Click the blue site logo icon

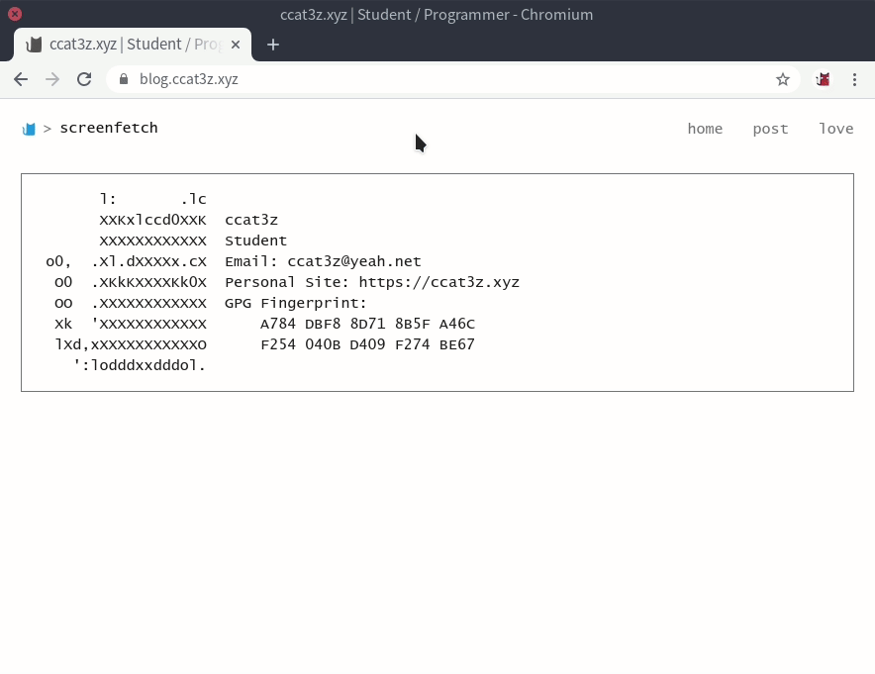tap(30, 129)
